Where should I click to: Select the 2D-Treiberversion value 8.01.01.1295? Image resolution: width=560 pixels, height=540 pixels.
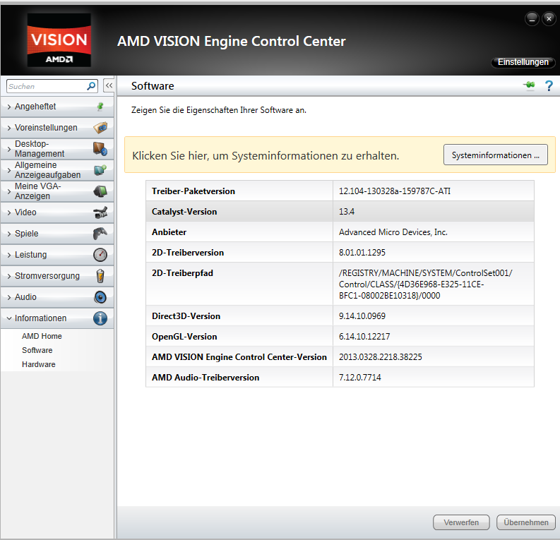362,253
